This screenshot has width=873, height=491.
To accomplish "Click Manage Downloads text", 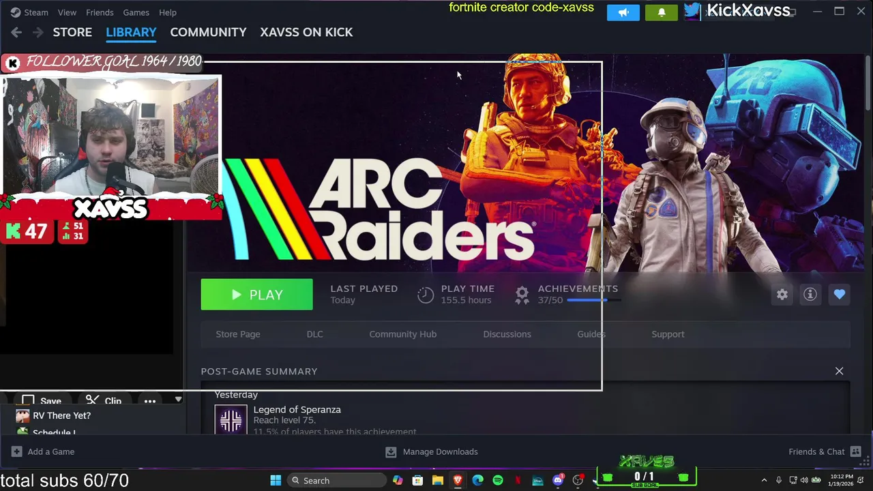I will pyautogui.click(x=441, y=451).
